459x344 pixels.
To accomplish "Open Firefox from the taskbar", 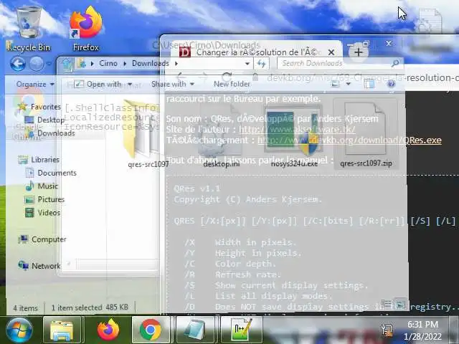I will pyautogui.click(x=108, y=330).
